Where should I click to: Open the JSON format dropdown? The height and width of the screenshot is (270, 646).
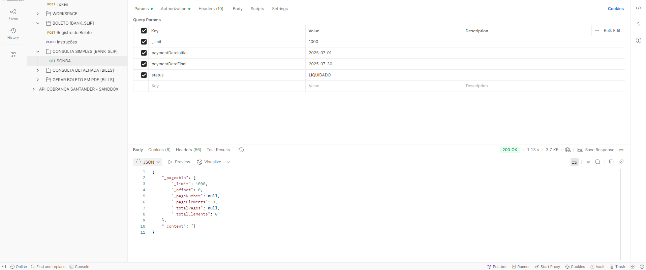[148, 162]
